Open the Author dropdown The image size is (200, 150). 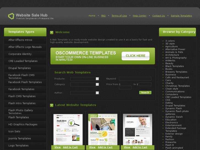click(85, 93)
